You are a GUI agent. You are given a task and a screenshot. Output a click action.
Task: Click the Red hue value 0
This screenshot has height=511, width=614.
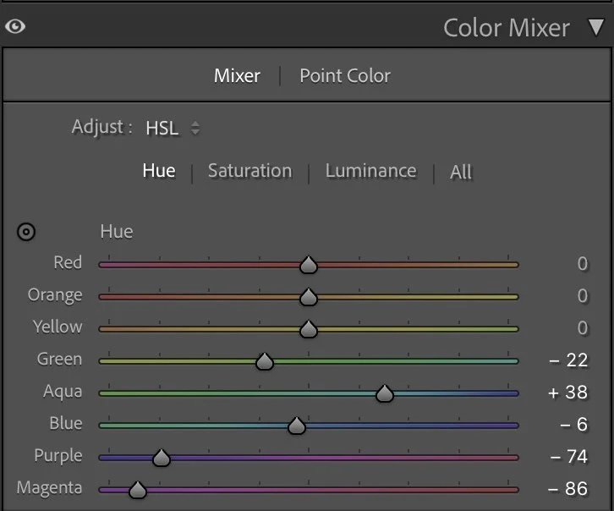583,263
